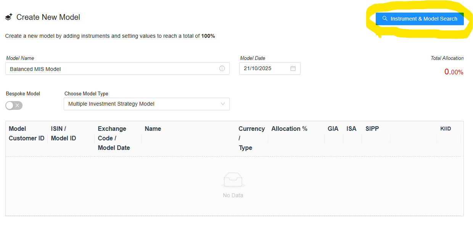Screen dimensions: 473x230
Task: Select the ISA column header
Action: coord(351,129)
